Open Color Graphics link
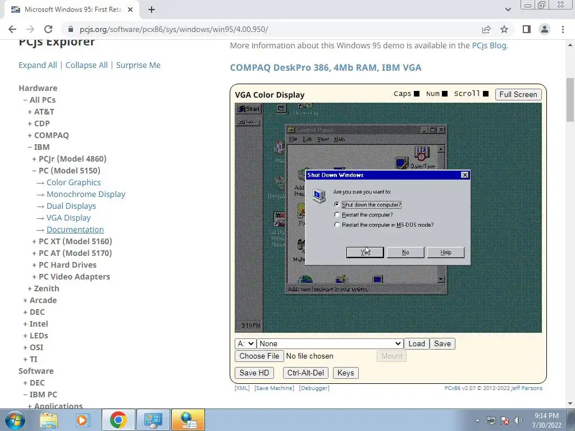This screenshot has width=575, height=431. [x=74, y=182]
